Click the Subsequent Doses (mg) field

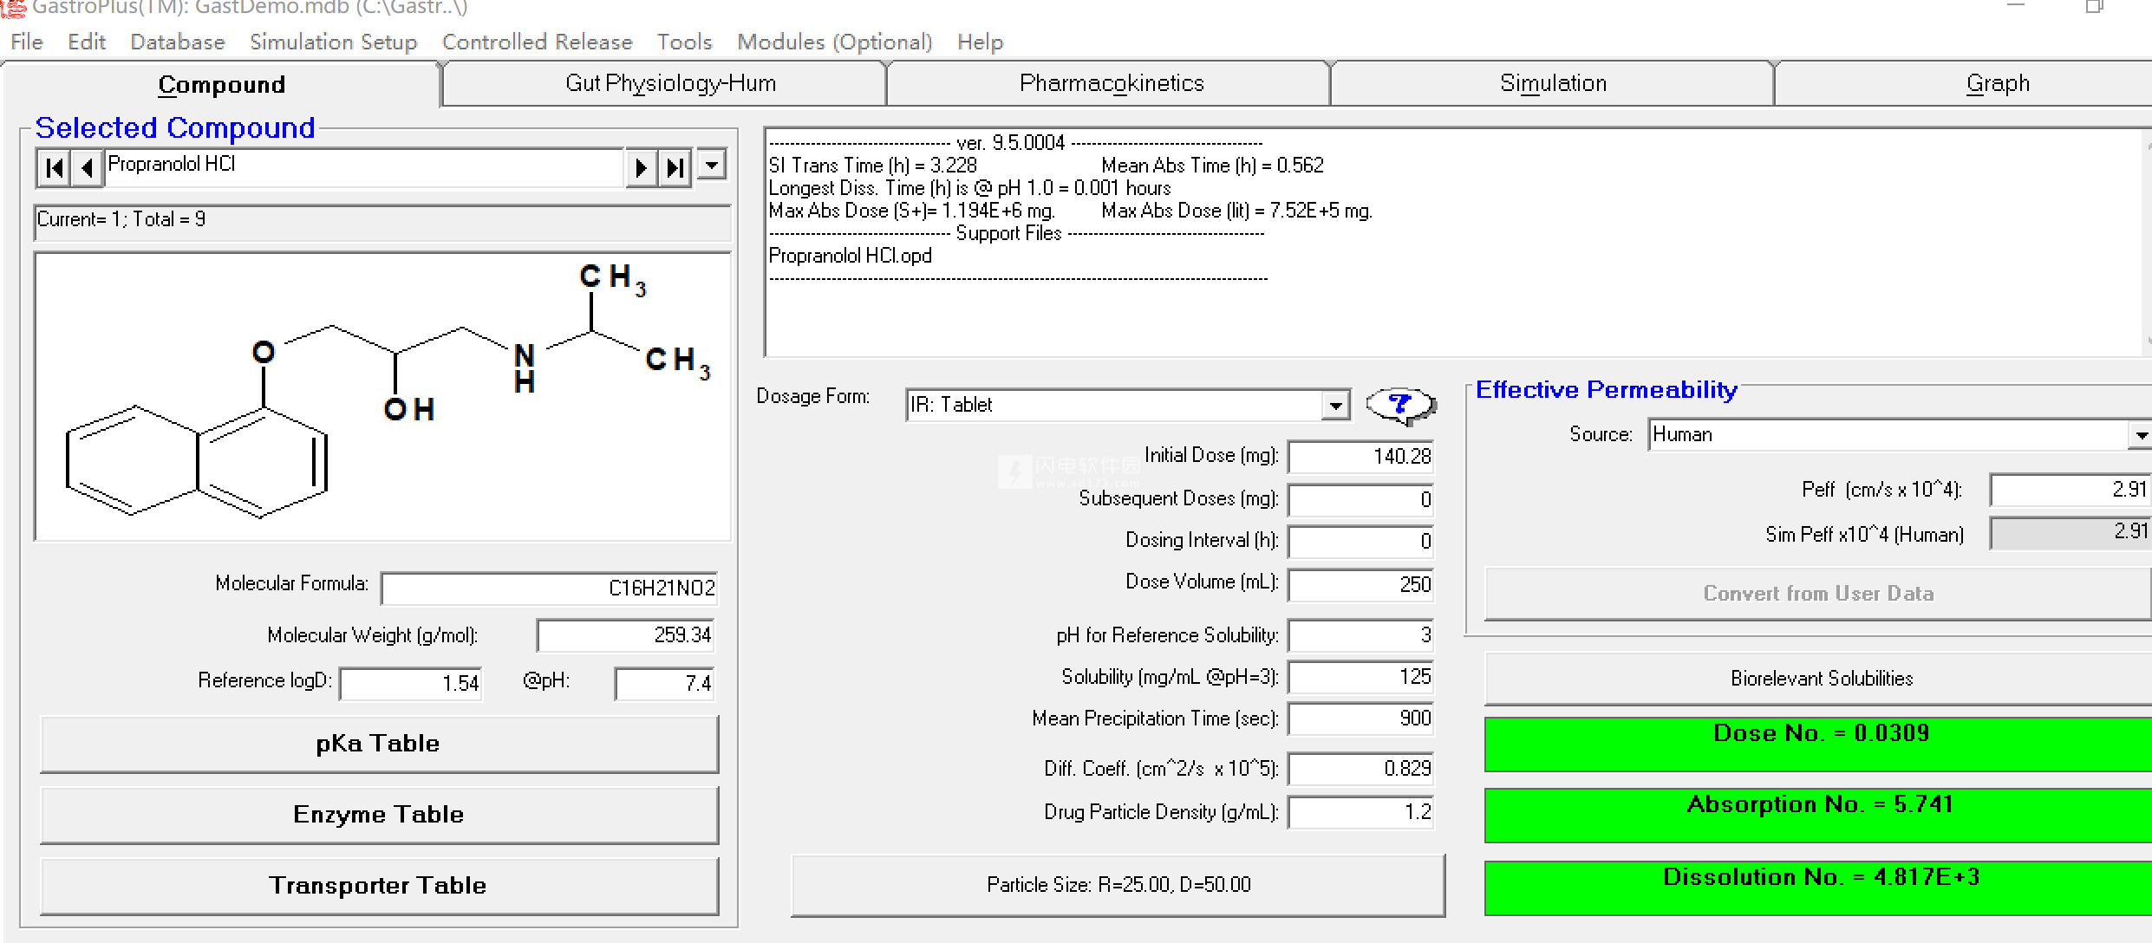(x=1361, y=500)
